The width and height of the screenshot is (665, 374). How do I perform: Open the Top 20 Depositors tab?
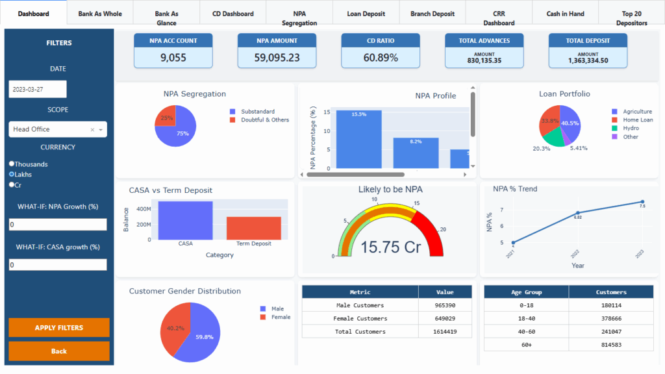(x=631, y=18)
